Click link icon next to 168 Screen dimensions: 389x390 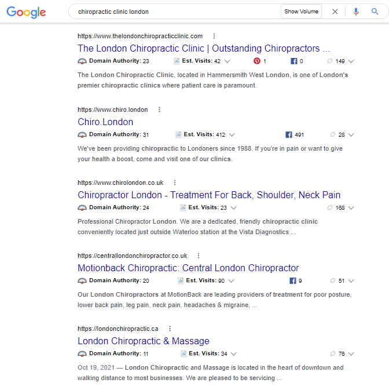[x=329, y=207]
